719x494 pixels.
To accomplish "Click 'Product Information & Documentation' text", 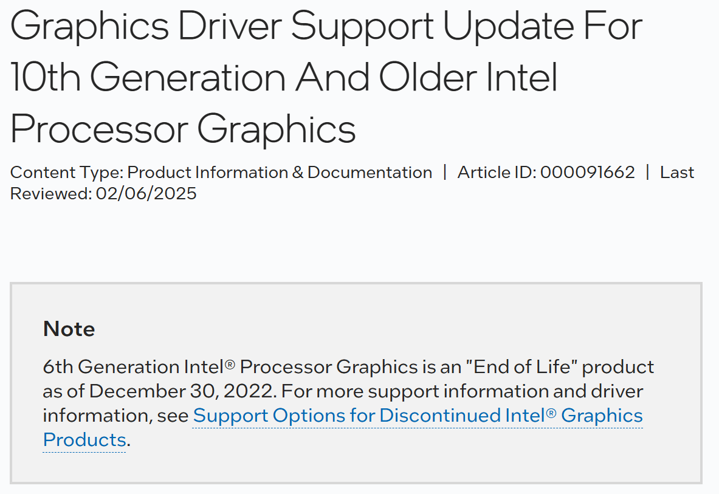I will pos(280,173).
